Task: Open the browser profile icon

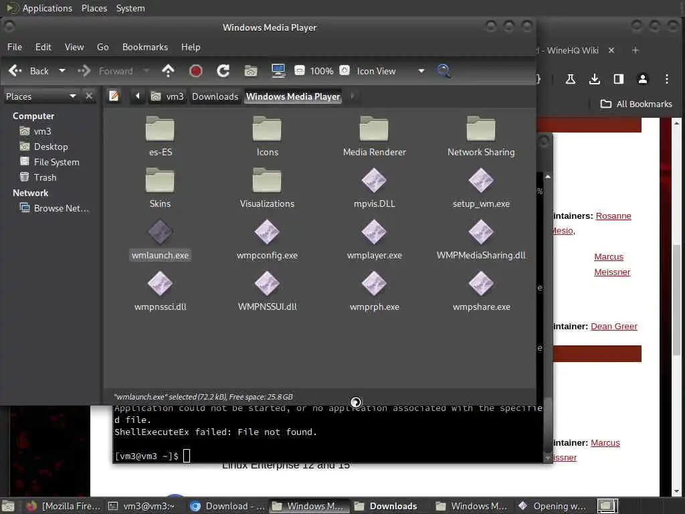Action: click(x=643, y=79)
